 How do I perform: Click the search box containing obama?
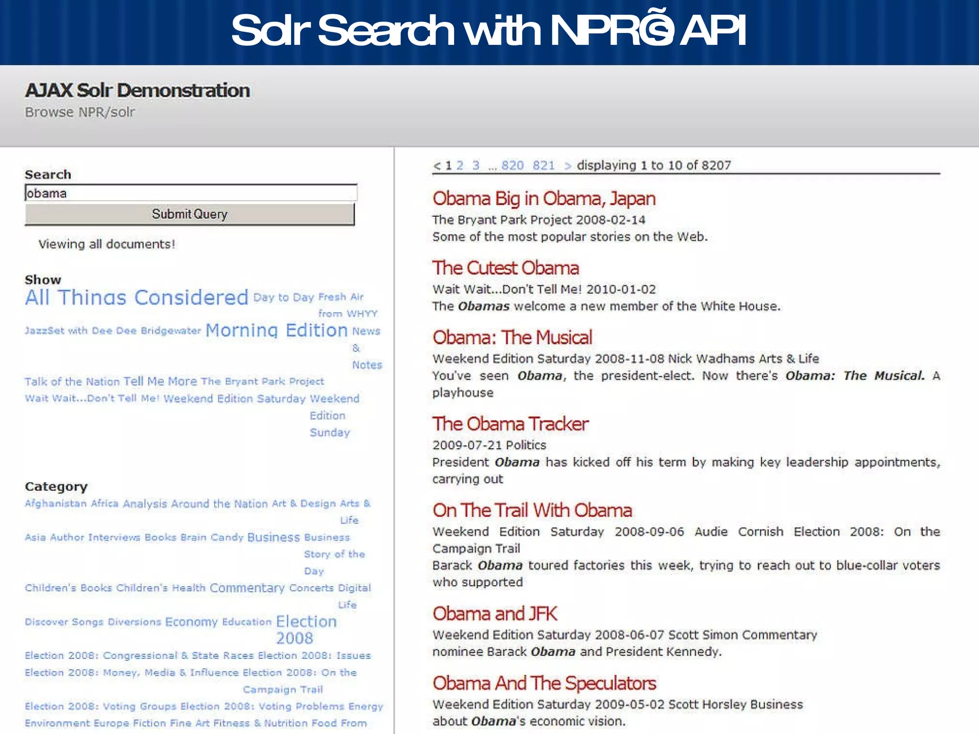[x=190, y=193]
